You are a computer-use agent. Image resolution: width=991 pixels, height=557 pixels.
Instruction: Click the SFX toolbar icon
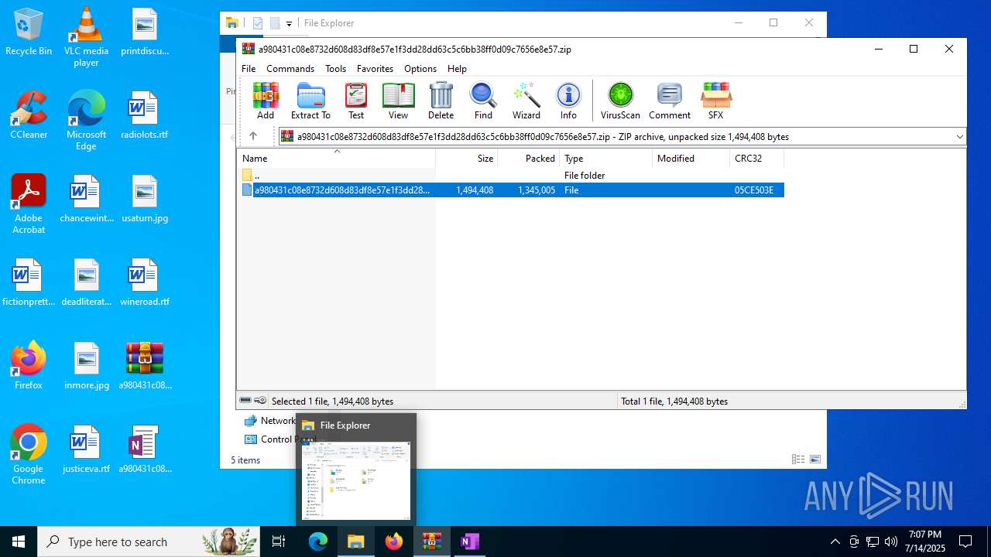coord(715,101)
